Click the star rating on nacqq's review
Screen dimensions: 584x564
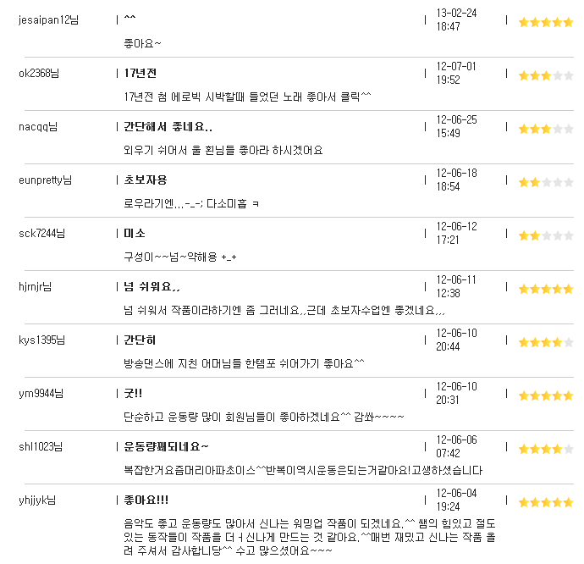click(546, 129)
